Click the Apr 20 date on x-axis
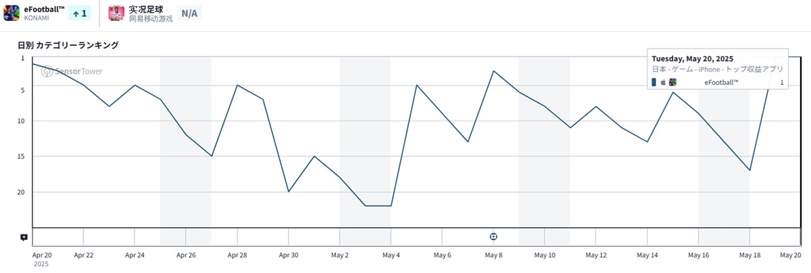 coord(42,255)
